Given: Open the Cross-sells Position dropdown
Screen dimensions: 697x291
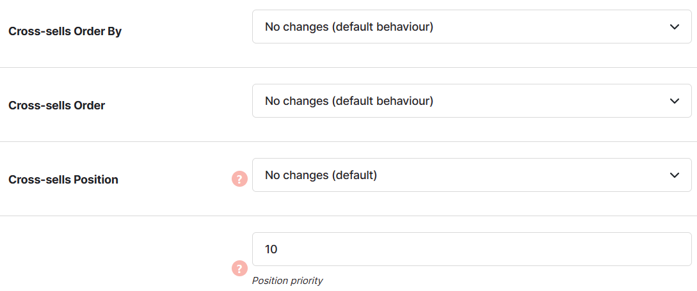Looking at the screenshot, I should (472, 175).
